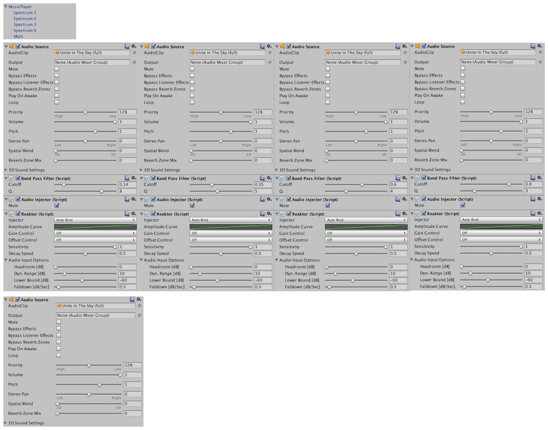
Task: Open gear menu of Audio Injector below Q 5 filter
Action: pyautogui.click(x=269, y=199)
